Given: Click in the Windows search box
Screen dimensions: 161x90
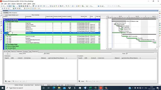Looking at the screenshot, I should (x=23, y=88).
